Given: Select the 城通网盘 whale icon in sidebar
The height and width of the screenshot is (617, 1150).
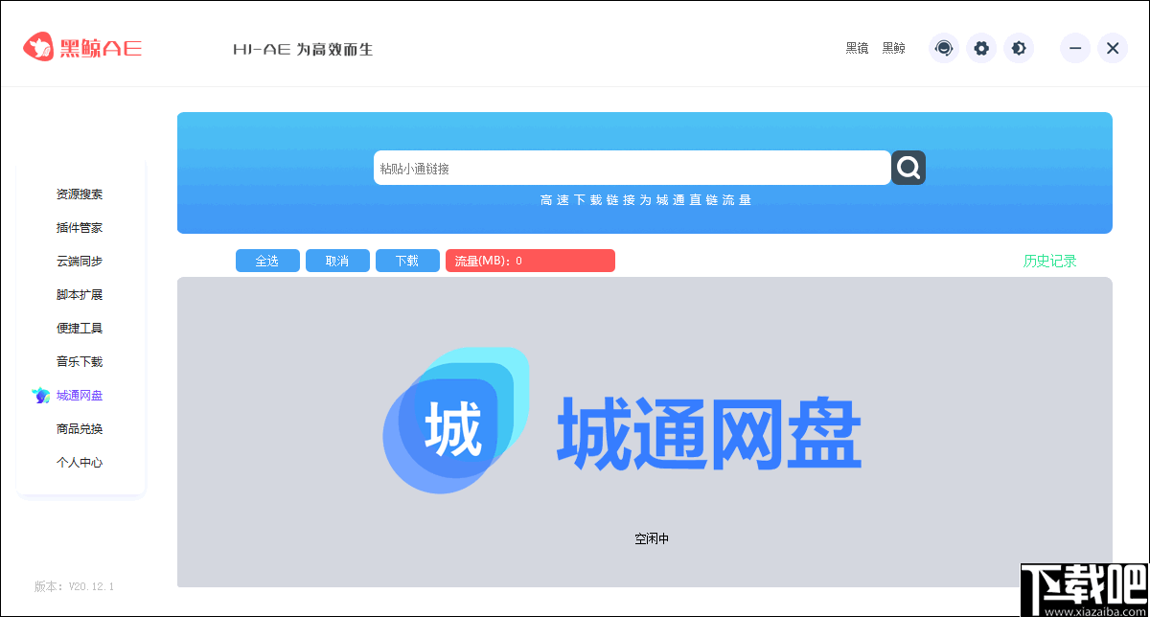Looking at the screenshot, I should click(42, 395).
